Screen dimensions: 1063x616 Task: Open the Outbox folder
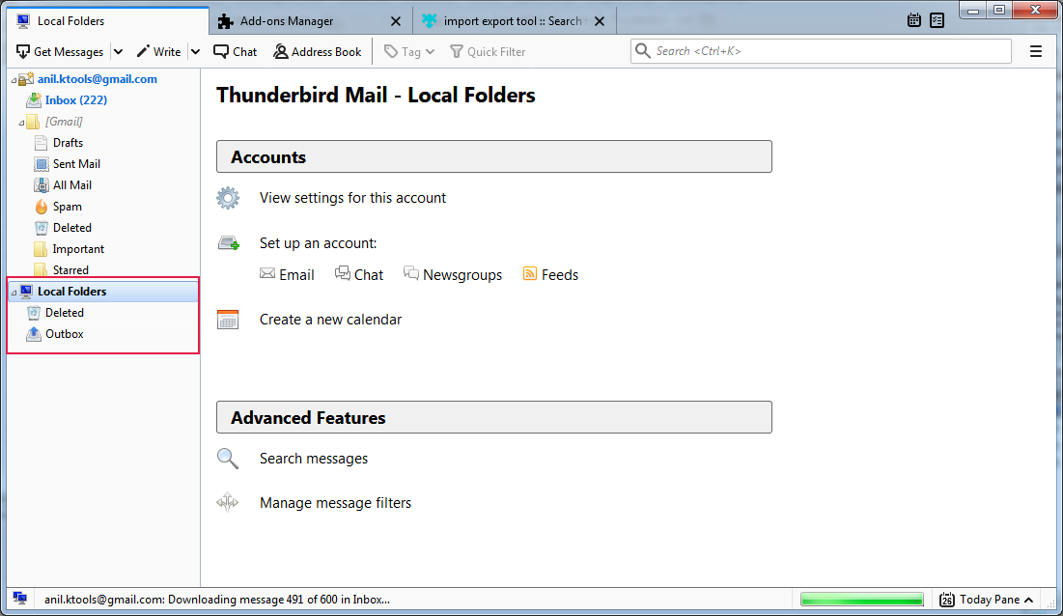coord(65,334)
